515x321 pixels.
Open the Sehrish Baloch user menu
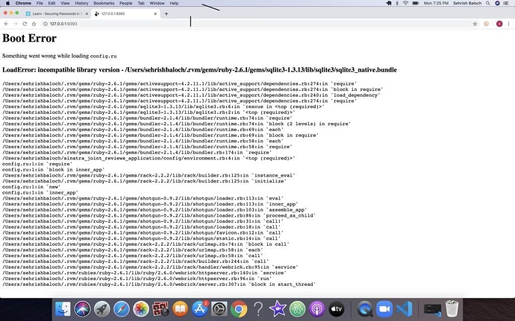click(467, 3)
